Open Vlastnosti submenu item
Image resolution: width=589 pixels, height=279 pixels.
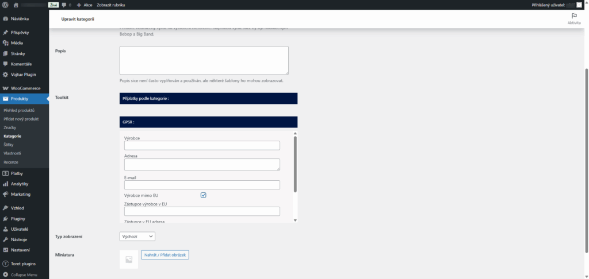(12, 153)
